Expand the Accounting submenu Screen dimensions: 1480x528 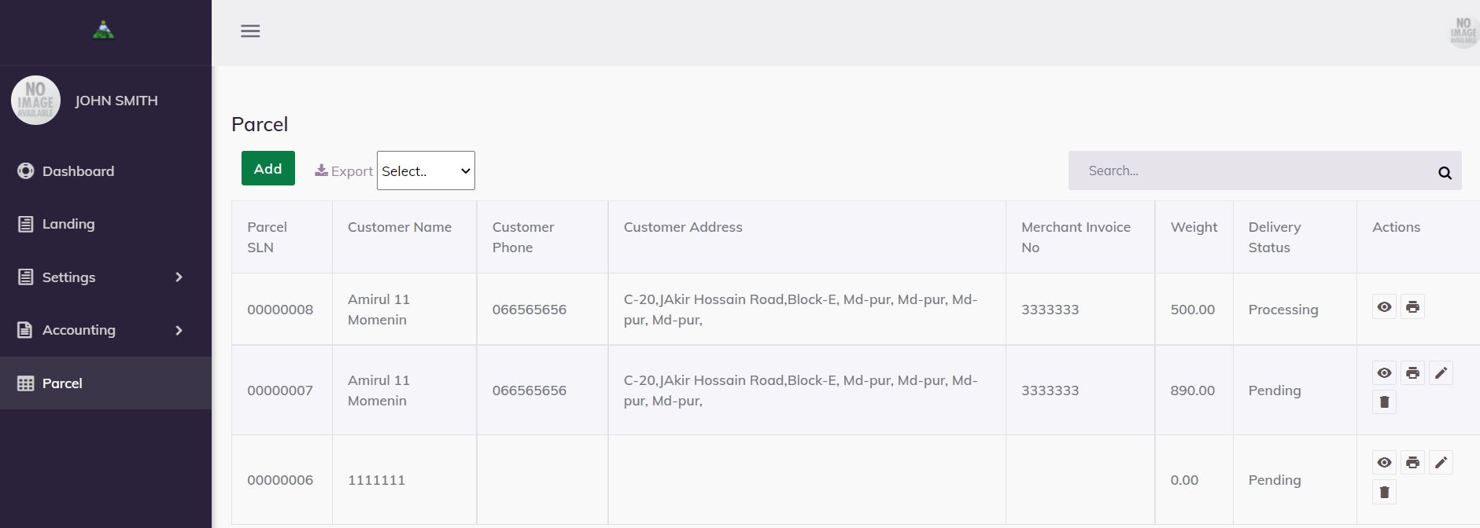105,330
